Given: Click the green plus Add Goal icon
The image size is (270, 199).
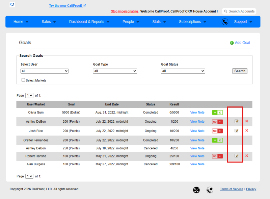Looking at the screenshot, I should click(232, 43).
